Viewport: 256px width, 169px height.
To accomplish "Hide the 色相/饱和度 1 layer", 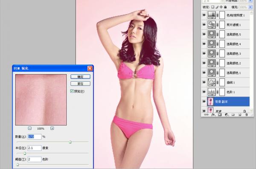I will pos(204,15).
